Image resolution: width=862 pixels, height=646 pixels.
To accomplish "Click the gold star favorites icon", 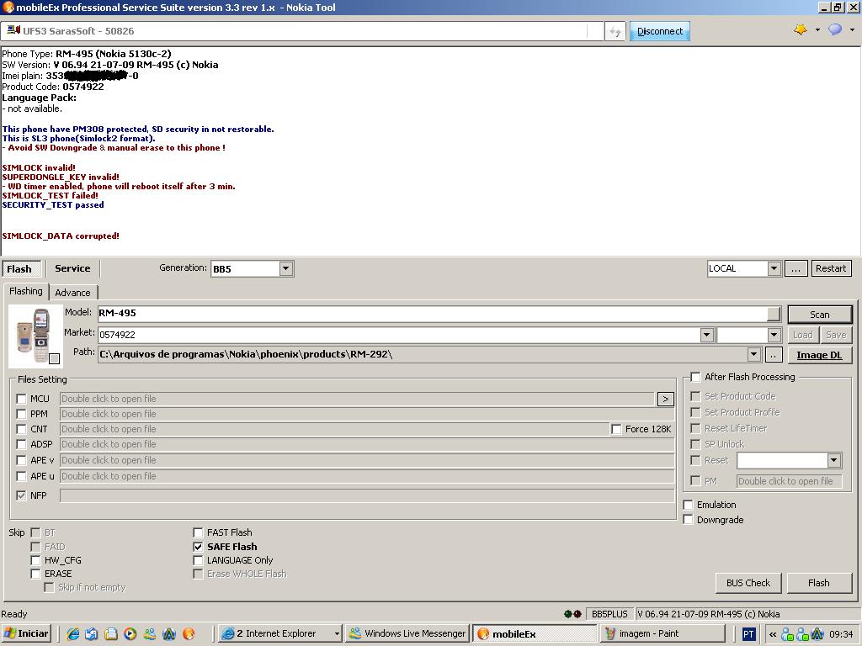I will pyautogui.click(x=801, y=30).
